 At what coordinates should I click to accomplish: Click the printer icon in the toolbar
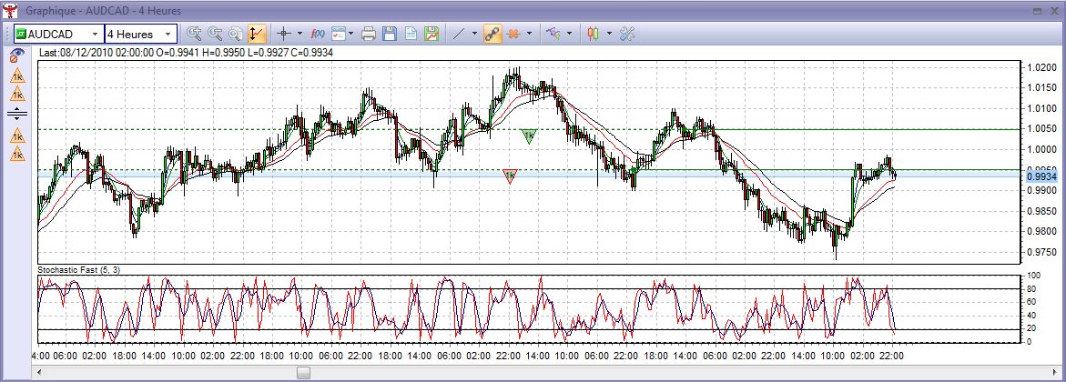[x=369, y=34]
